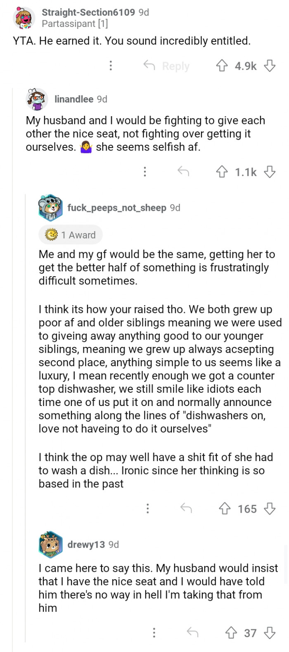This screenshot has width=289, height=652.
Task: Reply to fuck_peeps_not_sheep's comment via arrow
Action: (x=186, y=509)
